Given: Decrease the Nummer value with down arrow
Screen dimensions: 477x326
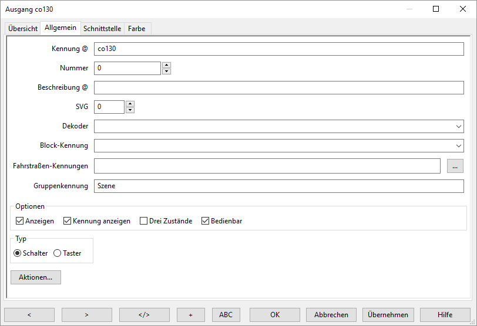Looking at the screenshot, I should (166, 72).
